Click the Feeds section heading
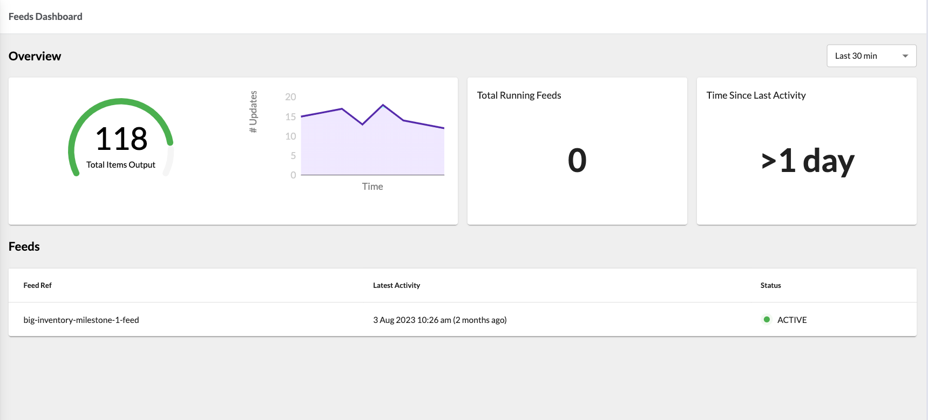This screenshot has height=420, width=928. 24,246
